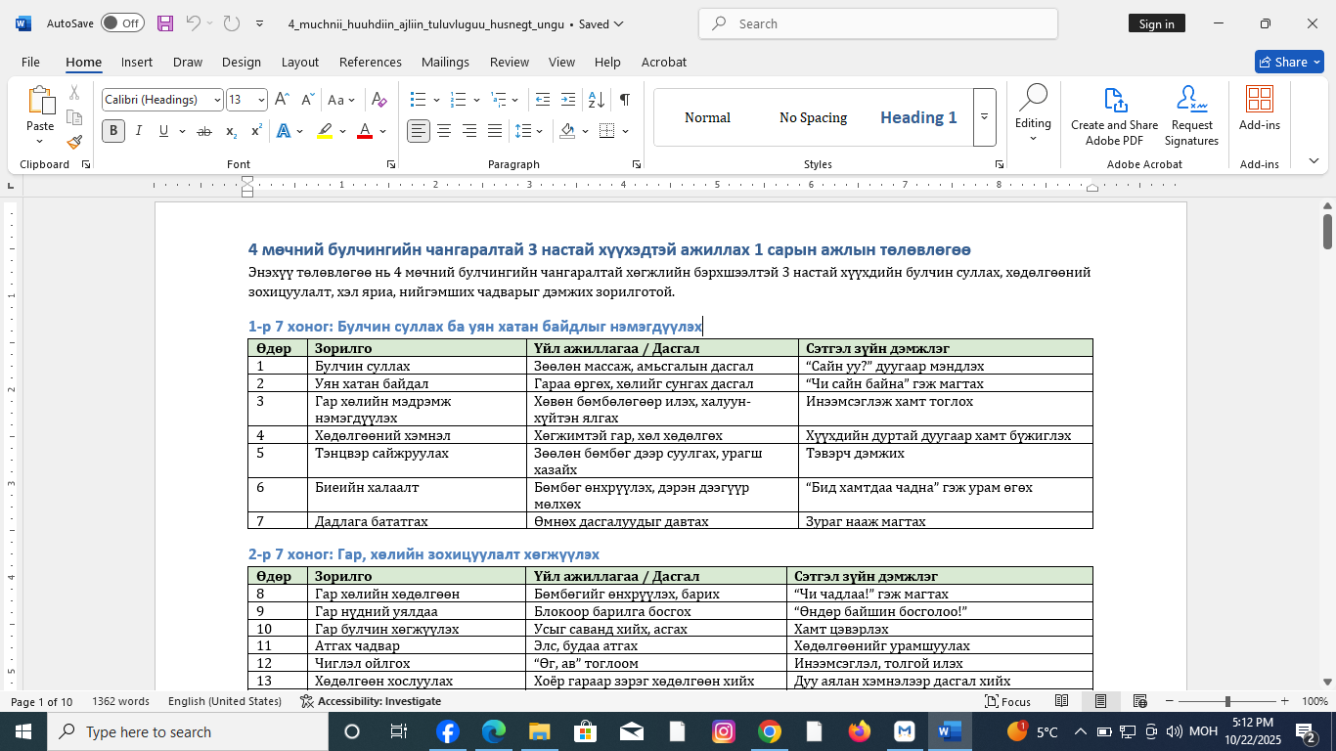Toggle Italic formatting button
This screenshot has width=1336, height=751.
coord(139,131)
